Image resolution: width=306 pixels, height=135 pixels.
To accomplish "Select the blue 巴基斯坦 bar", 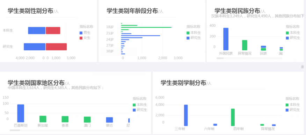I will (21, 113).
